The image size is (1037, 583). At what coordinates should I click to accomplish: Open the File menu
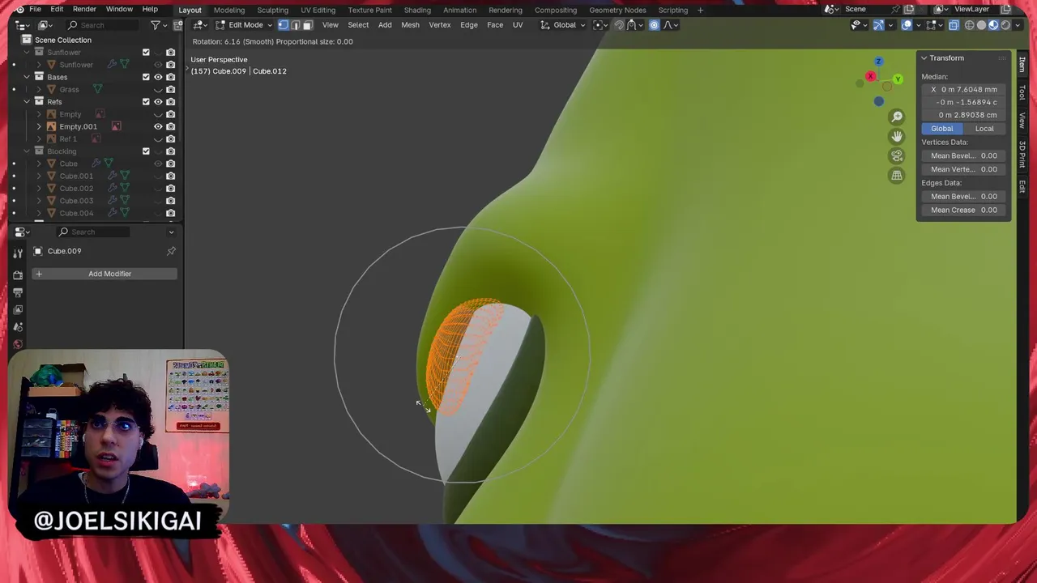[x=35, y=10]
